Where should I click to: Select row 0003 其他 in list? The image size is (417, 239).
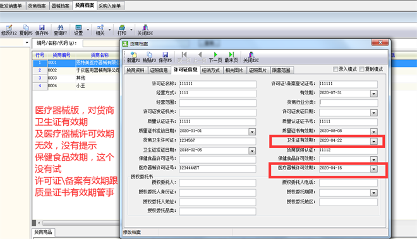pos(76,78)
